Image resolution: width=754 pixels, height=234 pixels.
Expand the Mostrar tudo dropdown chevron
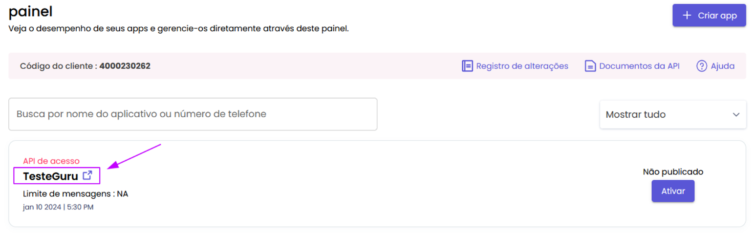click(x=736, y=115)
